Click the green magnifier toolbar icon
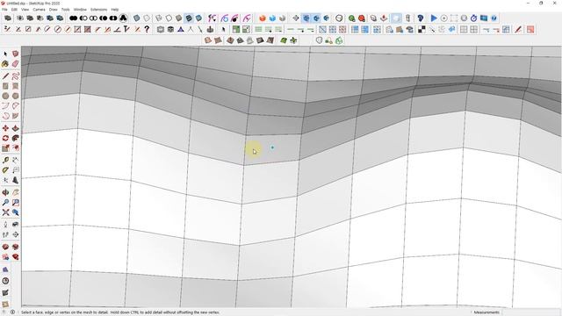 (352, 18)
